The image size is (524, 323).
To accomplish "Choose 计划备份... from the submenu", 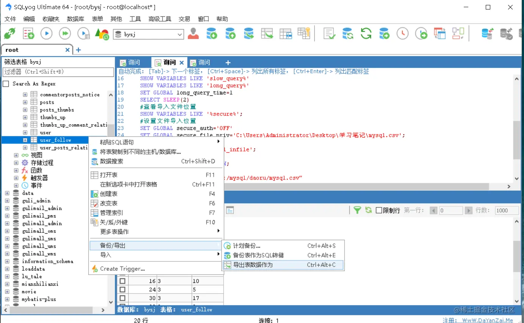I will 283,246.
